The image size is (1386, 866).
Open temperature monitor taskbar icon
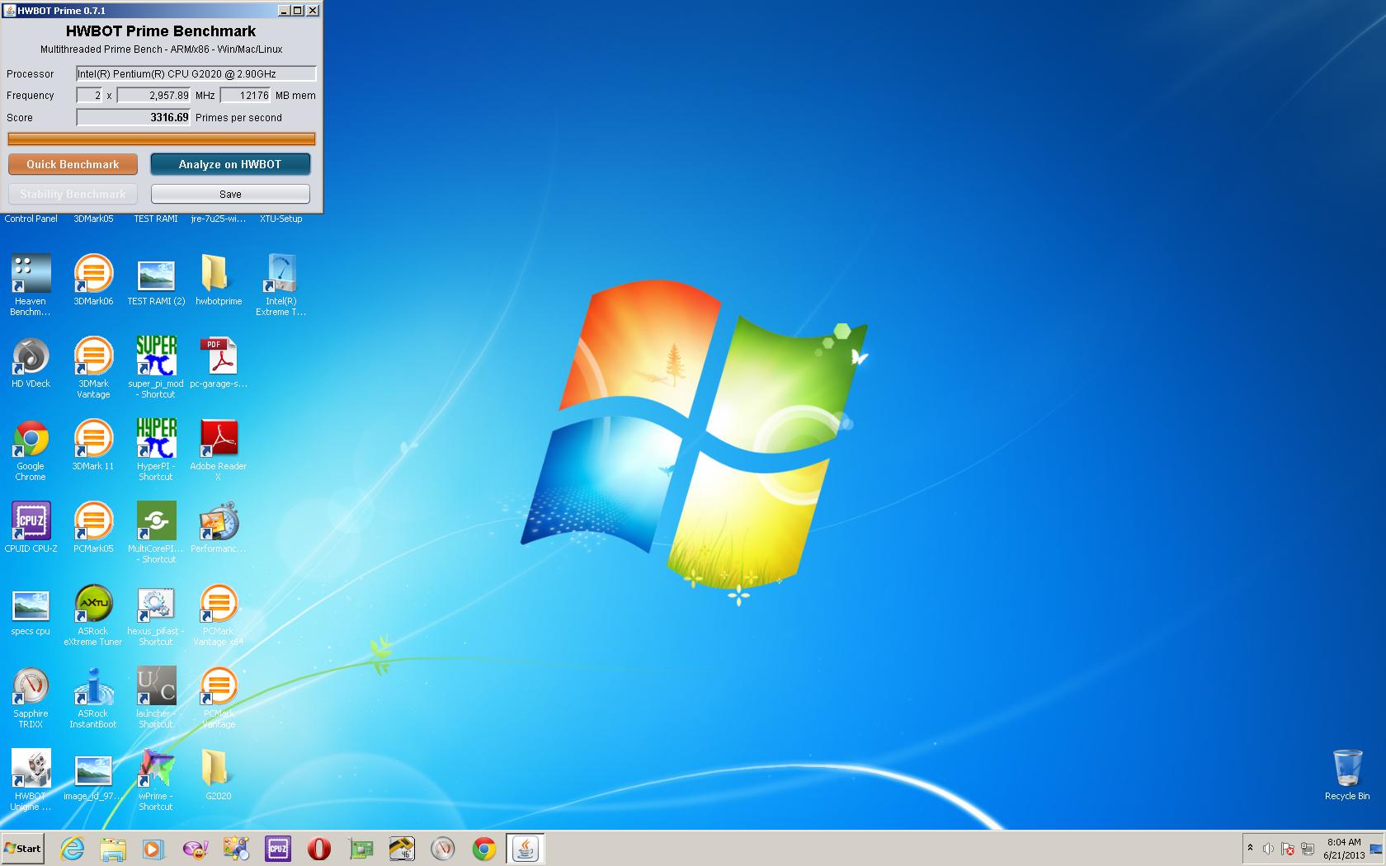click(x=402, y=849)
